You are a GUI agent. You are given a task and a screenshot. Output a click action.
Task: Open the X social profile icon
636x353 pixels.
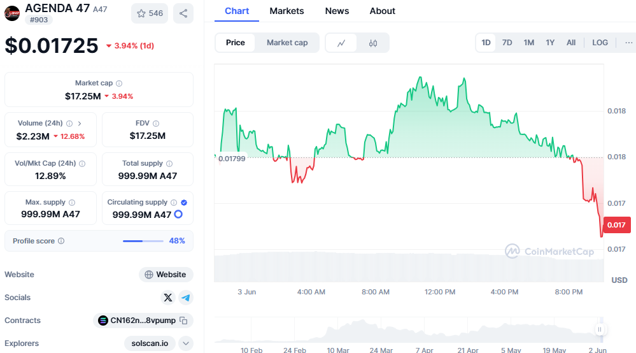[x=168, y=298]
